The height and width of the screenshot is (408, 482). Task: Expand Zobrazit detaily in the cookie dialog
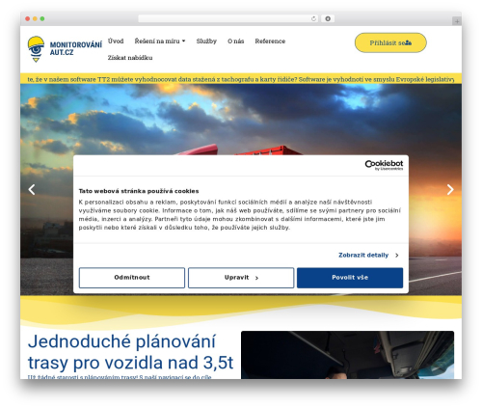point(368,255)
